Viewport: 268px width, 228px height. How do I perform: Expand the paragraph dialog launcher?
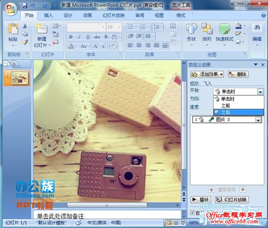point(178,54)
